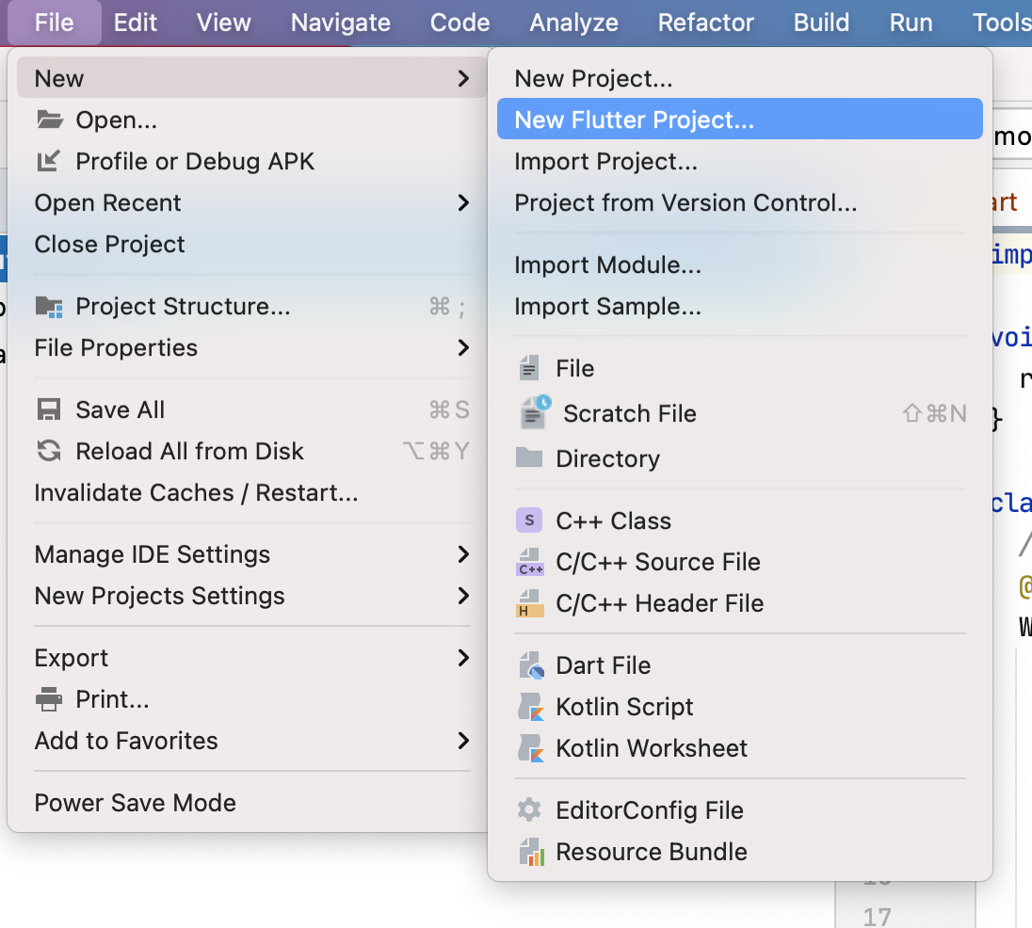
Task: Click the EditorConfig File gear icon
Action: [529, 810]
